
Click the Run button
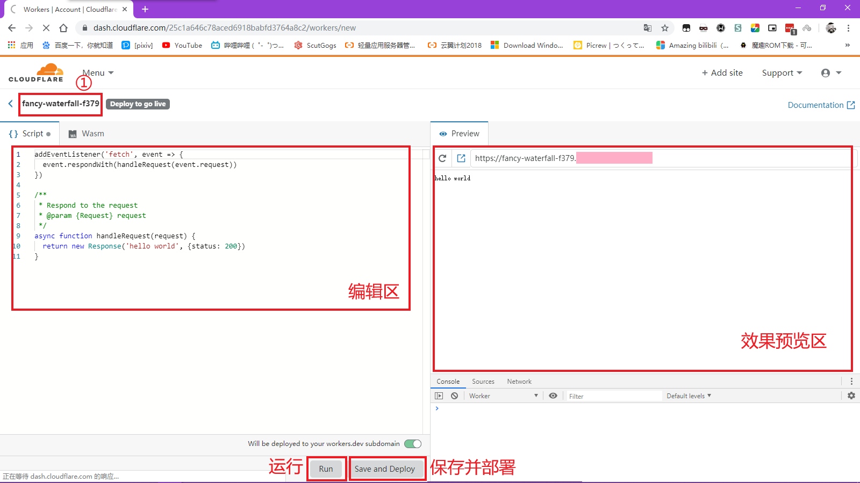326,469
